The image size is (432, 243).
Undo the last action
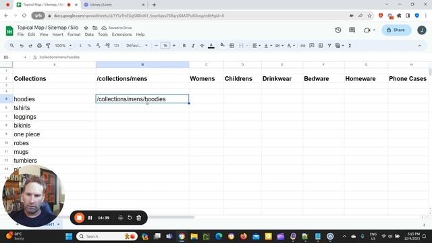point(22,45)
